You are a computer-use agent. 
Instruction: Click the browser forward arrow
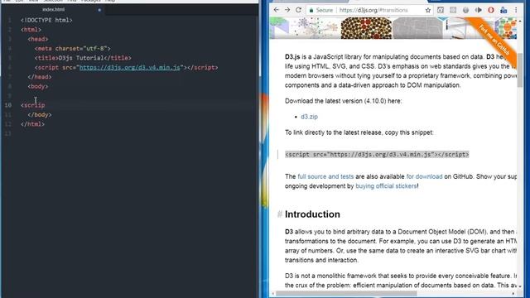287,10
